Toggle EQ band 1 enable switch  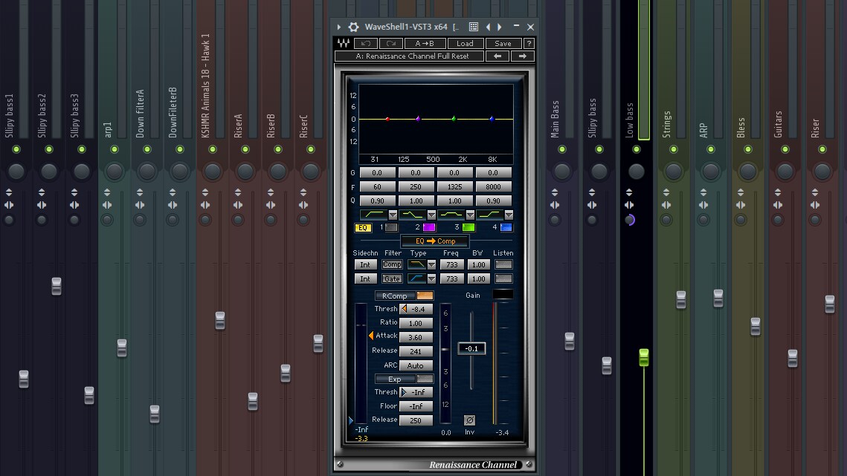391,228
